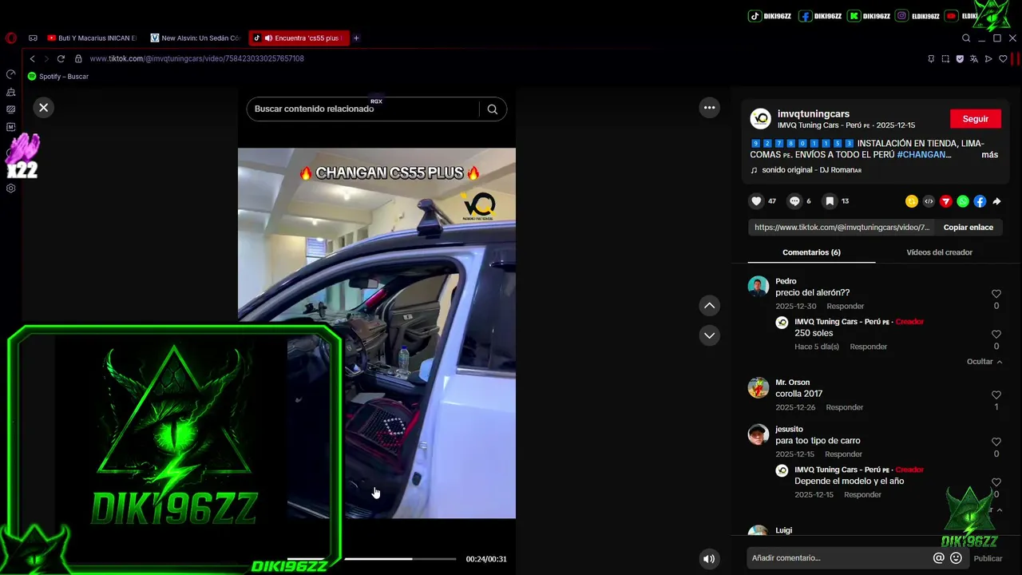Open a new browser tab
1022x575 pixels.
tap(356, 38)
